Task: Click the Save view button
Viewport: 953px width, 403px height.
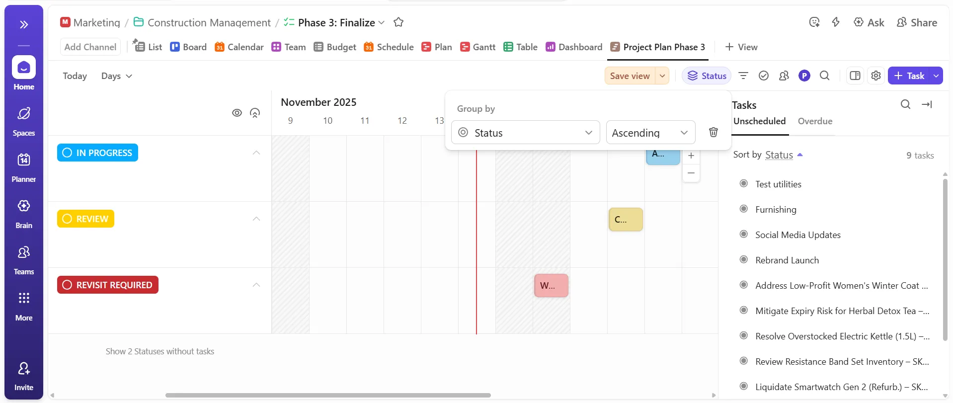Action: tap(630, 76)
